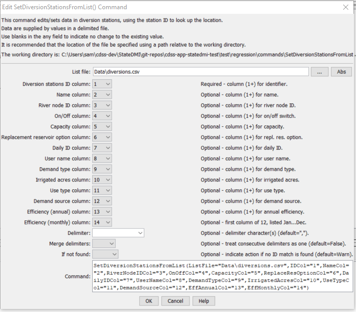Click 'Optional - treat consecutive delimiters as one' text
This screenshot has width=356, height=312.
pyautogui.click(x=274, y=244)
